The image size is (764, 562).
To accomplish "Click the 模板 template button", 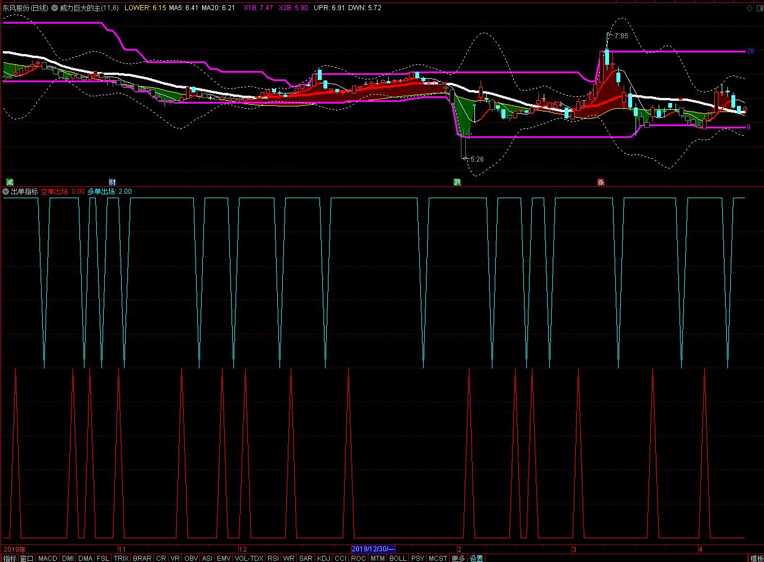I will 757,558.
